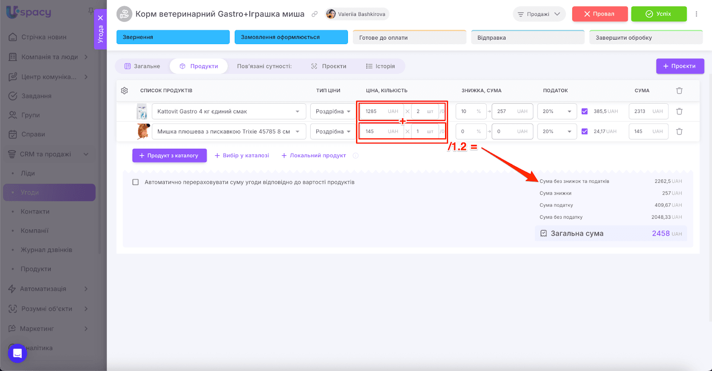Open the tax dropdown for Kattovit Gastro

coord(557,111)
